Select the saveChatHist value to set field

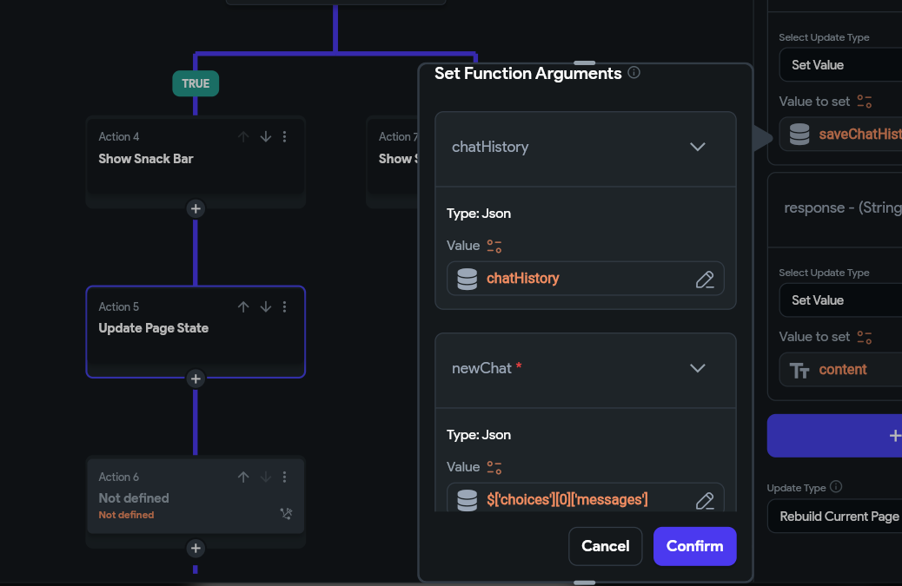tap(840, 134)
